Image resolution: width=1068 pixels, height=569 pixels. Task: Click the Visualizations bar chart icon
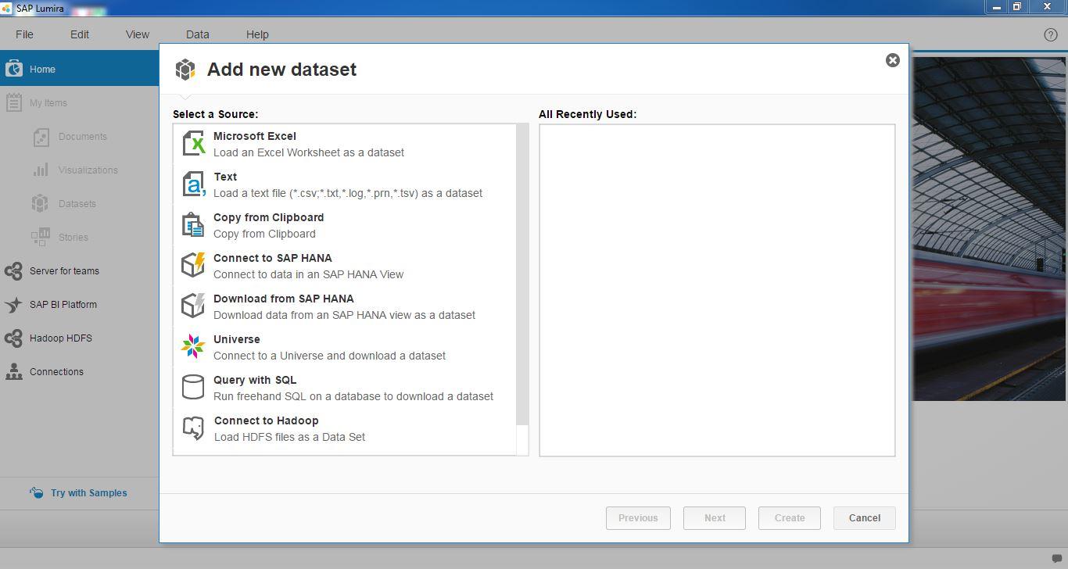pyautogui.click(x=41, y=170)
